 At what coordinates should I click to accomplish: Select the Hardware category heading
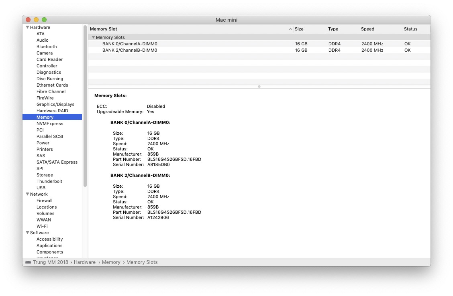pyautogui.click(x=40, y=27)
